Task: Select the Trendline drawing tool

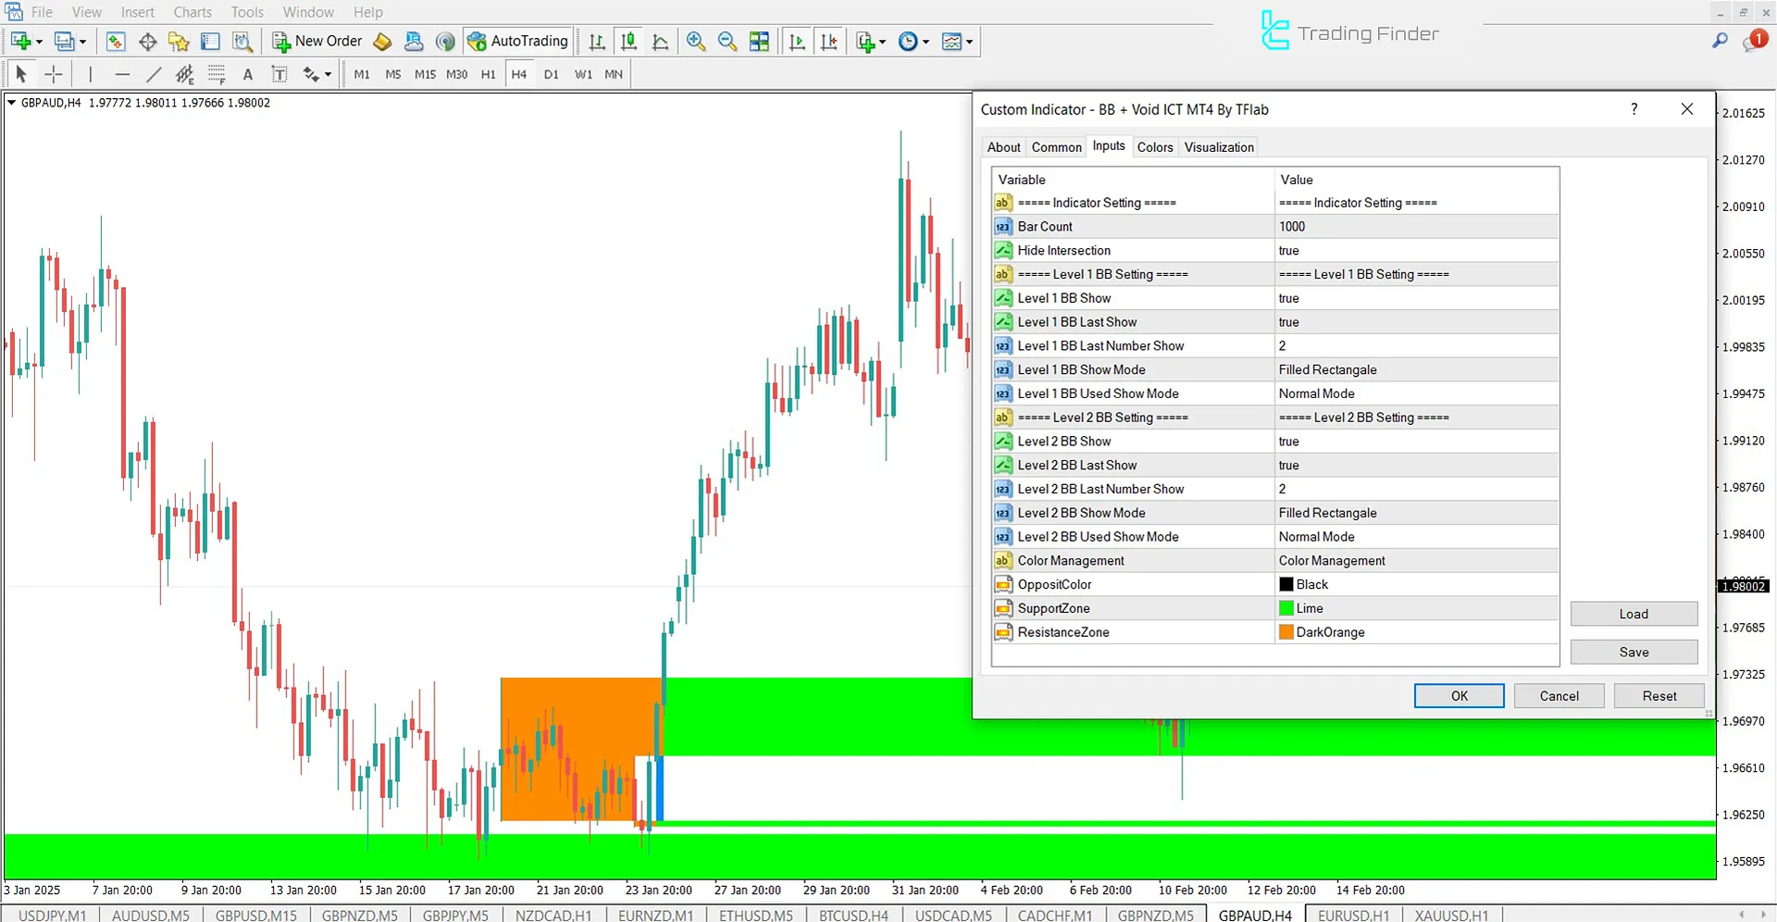Action: click(154, 73)
